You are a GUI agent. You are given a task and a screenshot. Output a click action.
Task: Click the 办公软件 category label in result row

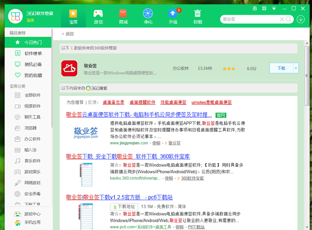[x=181, y=68]
